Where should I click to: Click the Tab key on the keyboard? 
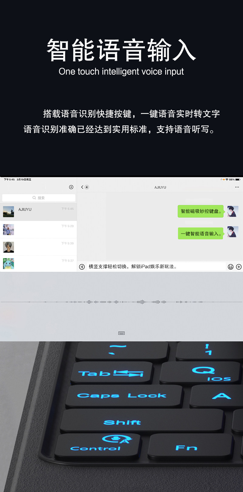pos(112,373)
